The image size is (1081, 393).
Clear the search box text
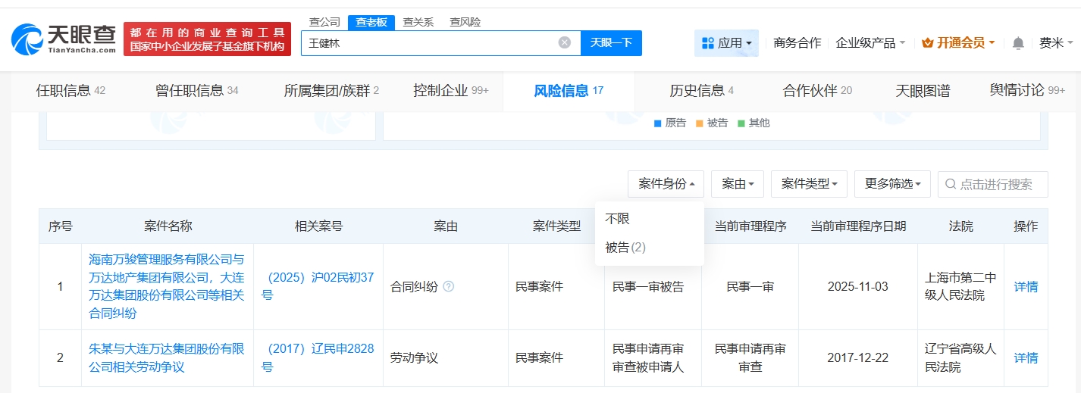coord(565,42)
